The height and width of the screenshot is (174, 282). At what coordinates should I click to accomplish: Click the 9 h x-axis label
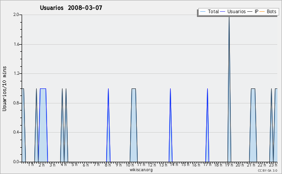(x=118, y=165)
